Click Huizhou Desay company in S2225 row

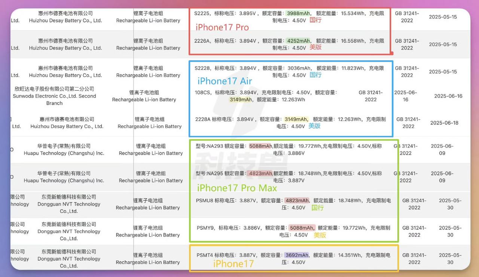[x=65, y=17]
